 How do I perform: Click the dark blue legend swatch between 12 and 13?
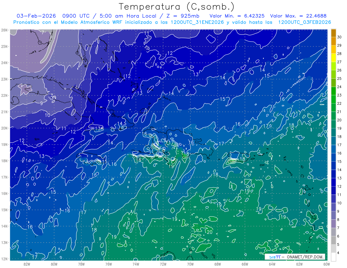coord(334,182)
